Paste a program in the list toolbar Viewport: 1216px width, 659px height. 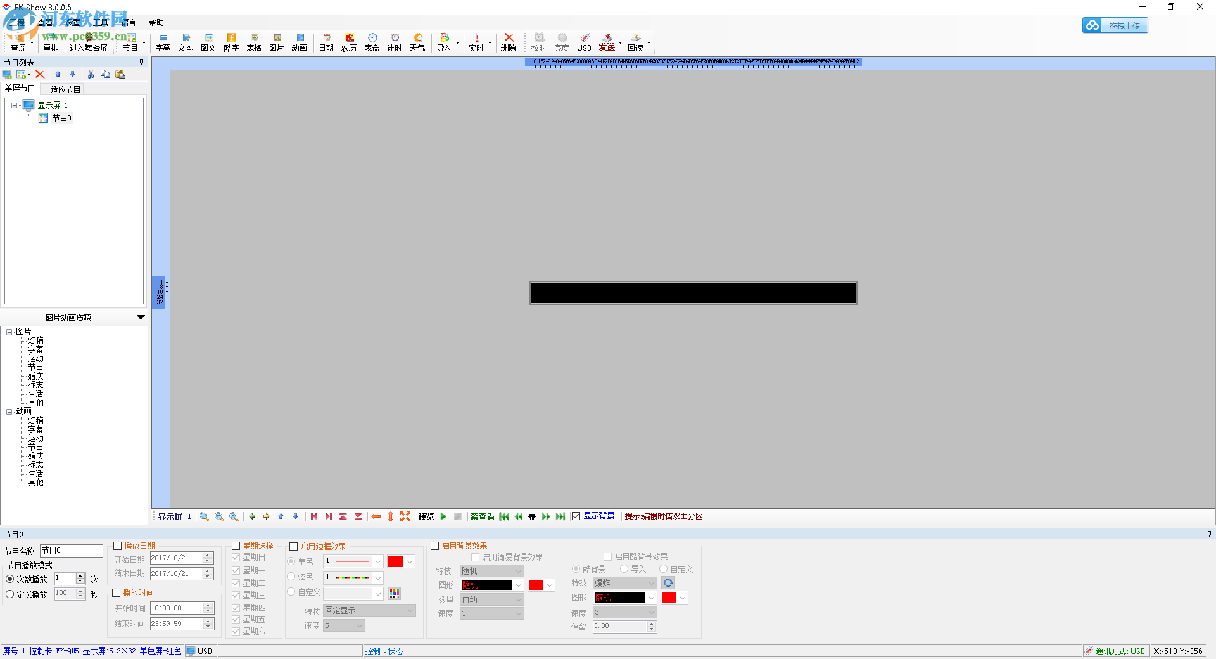(x=120, y=74)
